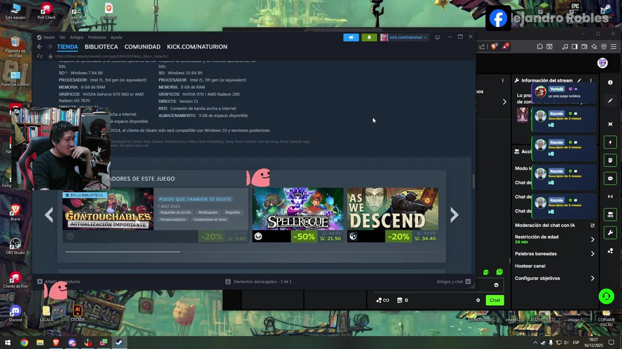Click the Añadir un producto plus icon
This screenshot has width=622, height=349.
(40, 282)
